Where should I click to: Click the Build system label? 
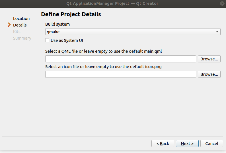click(x=57, y=24)
